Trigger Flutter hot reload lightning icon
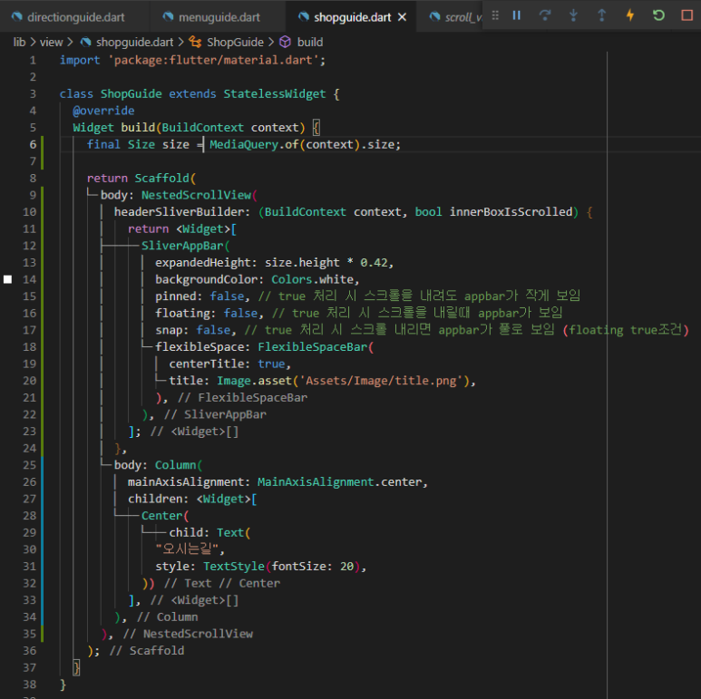Screen dimensions: 701x699 630,15
